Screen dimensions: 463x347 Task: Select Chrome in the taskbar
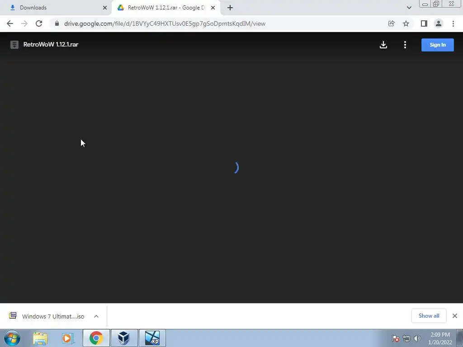tap(96, 338)
